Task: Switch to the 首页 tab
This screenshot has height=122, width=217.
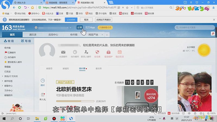Action: [x=12, y=35]
